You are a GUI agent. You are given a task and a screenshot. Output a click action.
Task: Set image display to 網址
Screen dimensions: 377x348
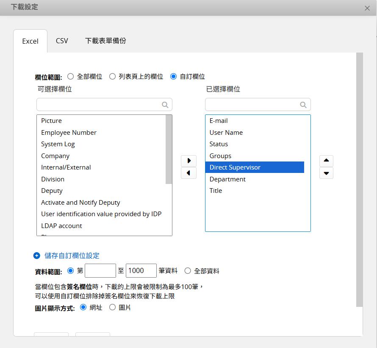point(83,307)
